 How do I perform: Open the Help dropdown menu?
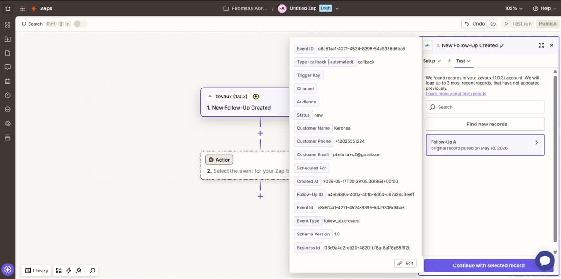545,8
